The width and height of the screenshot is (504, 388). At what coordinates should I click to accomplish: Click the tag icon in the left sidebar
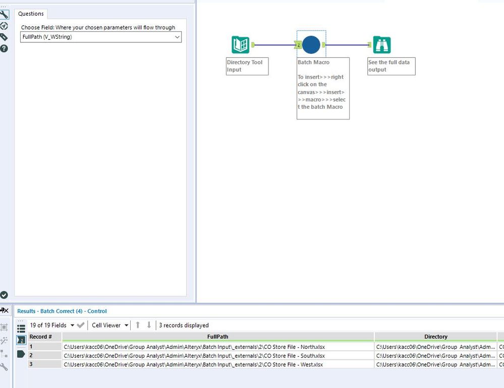click(5, 37)
